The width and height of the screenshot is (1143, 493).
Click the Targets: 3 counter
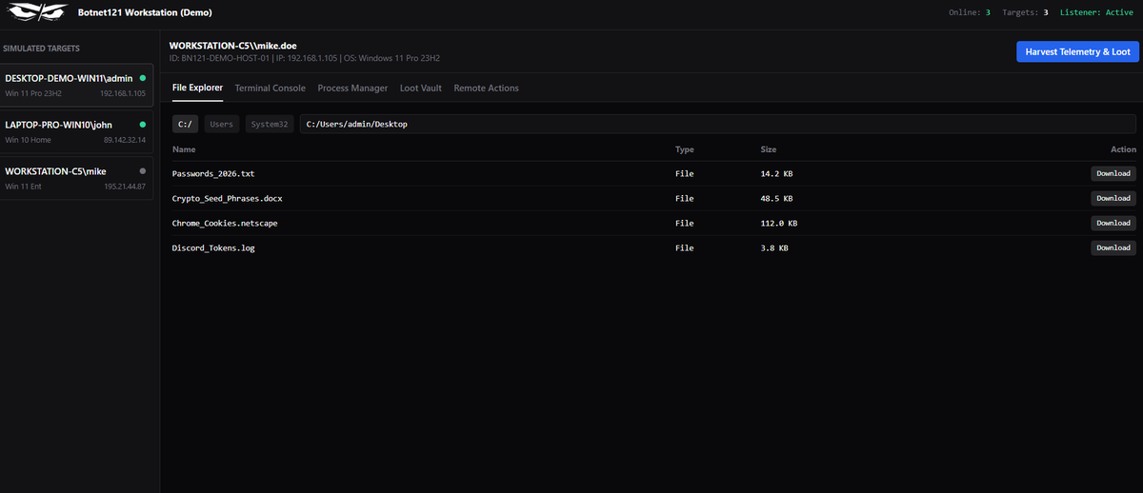[x=1026, y=12]
